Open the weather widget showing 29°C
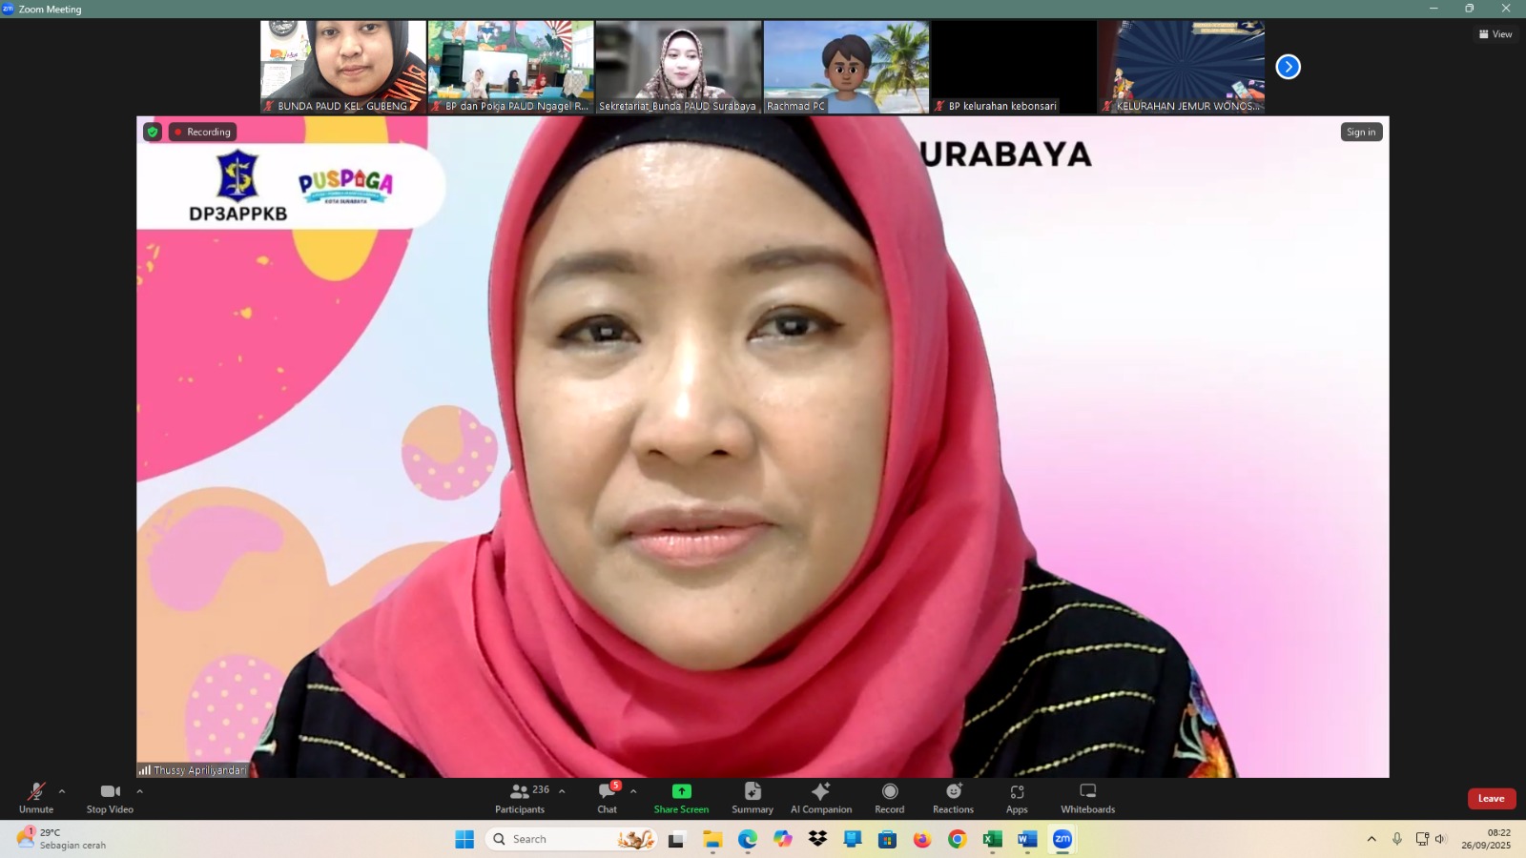The height and width of the screenshot is (858, 1526). 62,839
